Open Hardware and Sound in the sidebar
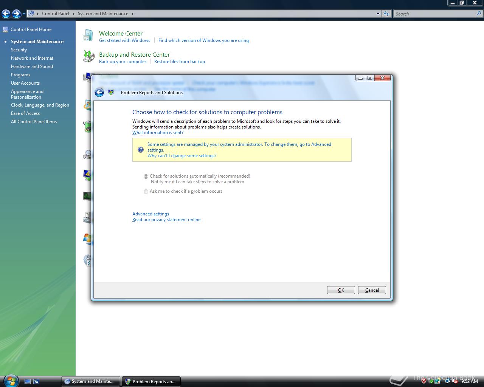The width and height of the screenshot is (484, 387). click(32, 67)
